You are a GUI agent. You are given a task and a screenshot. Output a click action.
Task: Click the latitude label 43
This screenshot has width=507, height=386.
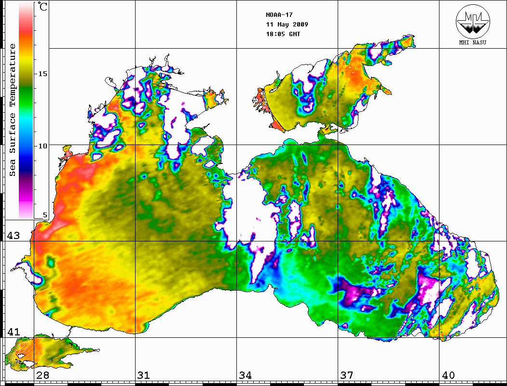point(13,236)
